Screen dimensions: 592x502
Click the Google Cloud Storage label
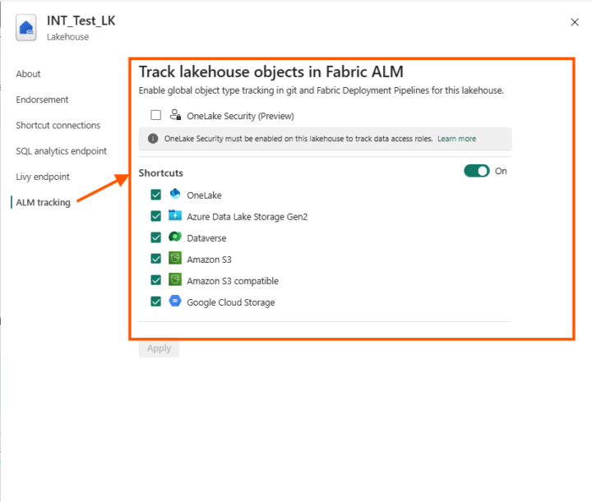coord(231,302)
